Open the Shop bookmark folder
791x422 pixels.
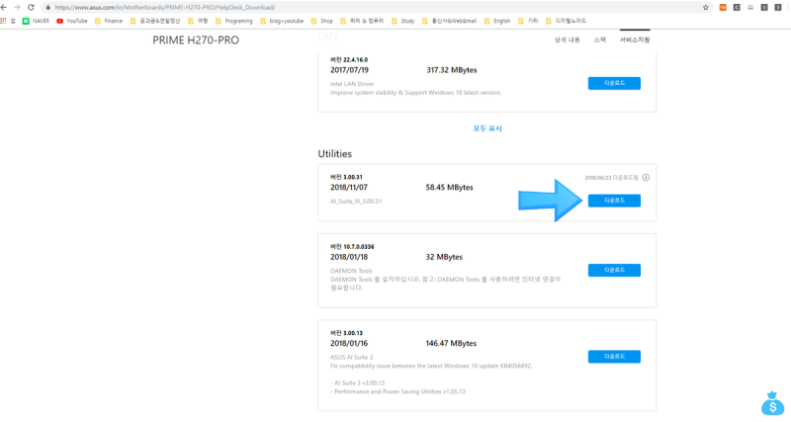[x=322, y=21]
